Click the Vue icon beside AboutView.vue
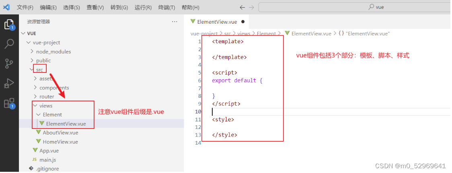The height and width of the screenshot is (173, 452). tap(38, 132)
